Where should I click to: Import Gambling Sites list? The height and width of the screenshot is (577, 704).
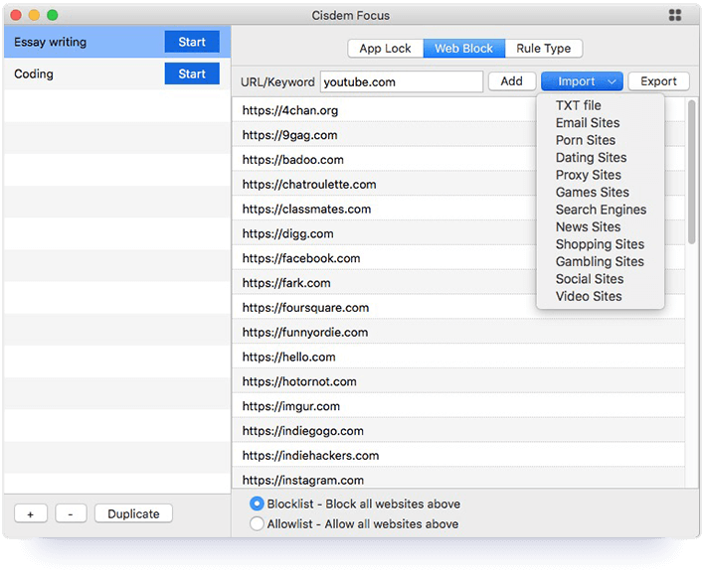click(600, 261)
